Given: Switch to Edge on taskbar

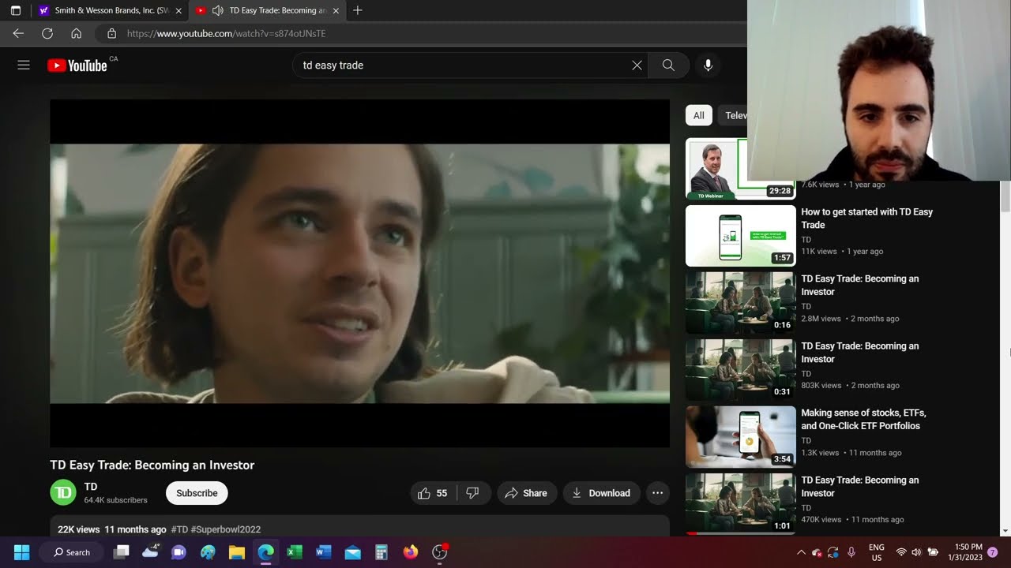Looking at the screenshot, I should [x=266, y=552].
